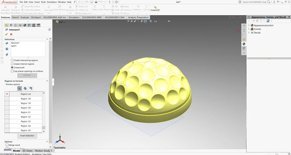Open the SOLIDWORKS Resources home task pane tab
The width and height of the screenshot is (291, 155).
tap(244, 26)
